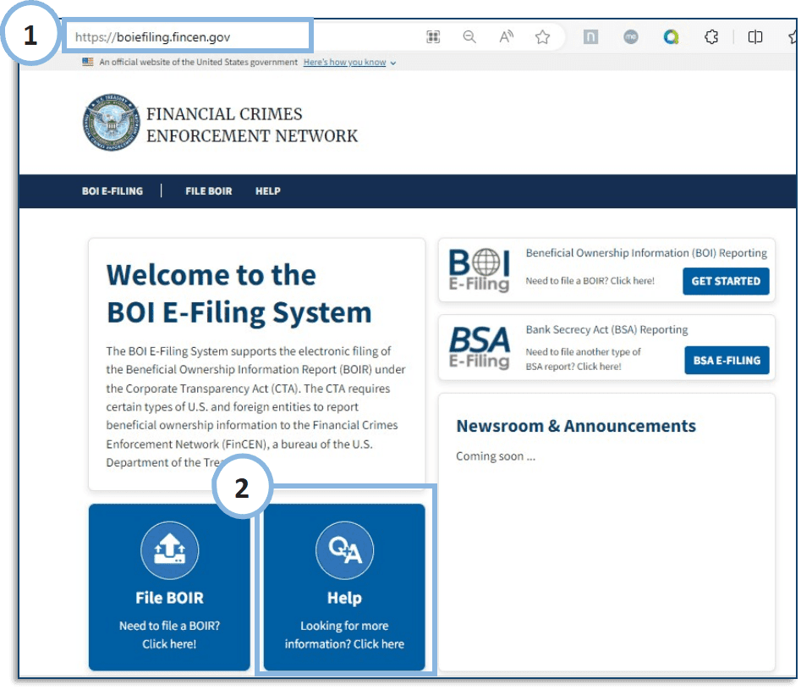
Task: Click the address bar URL field
Action: point(186,36)
